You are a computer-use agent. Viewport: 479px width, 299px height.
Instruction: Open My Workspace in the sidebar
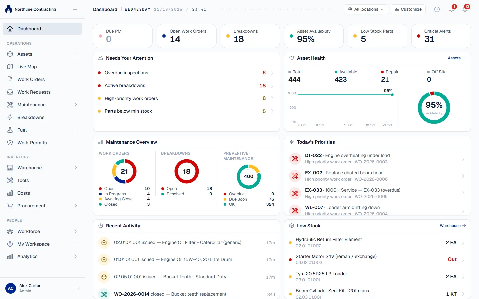[43, 244]
